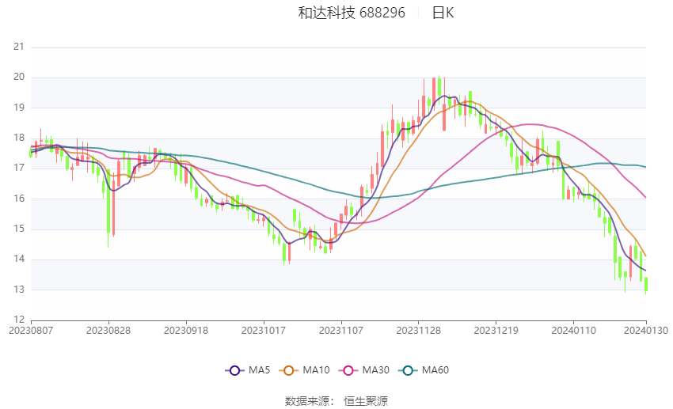Click the 20231107 date axis label
Viewport: 673px width, 409px height.
point(341,331)
